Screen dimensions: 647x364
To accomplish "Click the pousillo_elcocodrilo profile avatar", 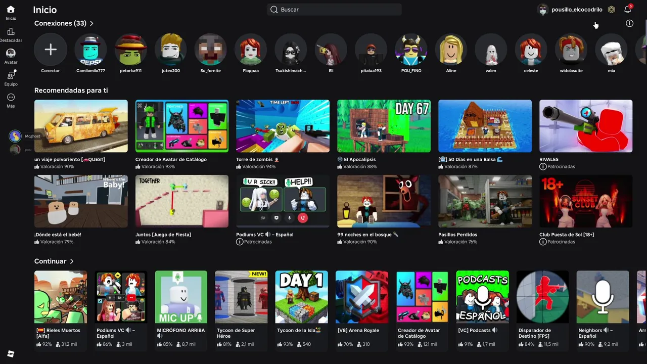I will (x=543, y=10).
